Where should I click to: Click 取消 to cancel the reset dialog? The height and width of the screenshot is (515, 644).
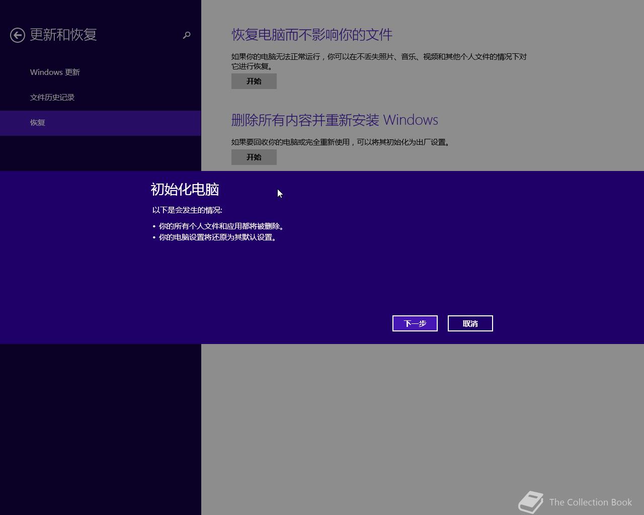pos(470,323)
